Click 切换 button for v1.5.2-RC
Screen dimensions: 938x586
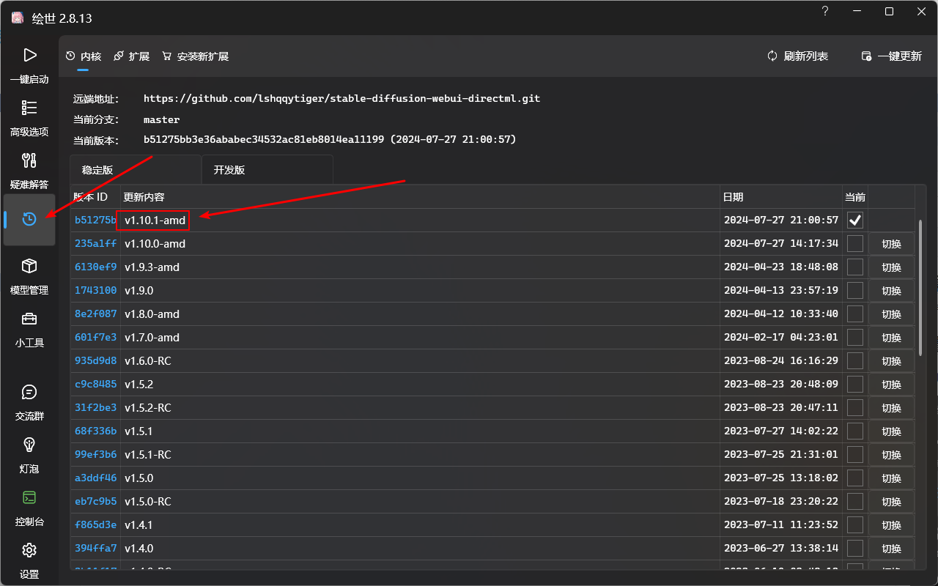[x=891, y=408]
